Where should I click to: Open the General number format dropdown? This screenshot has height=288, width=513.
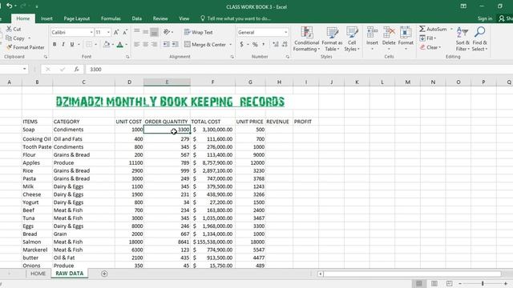pos(285,32)
